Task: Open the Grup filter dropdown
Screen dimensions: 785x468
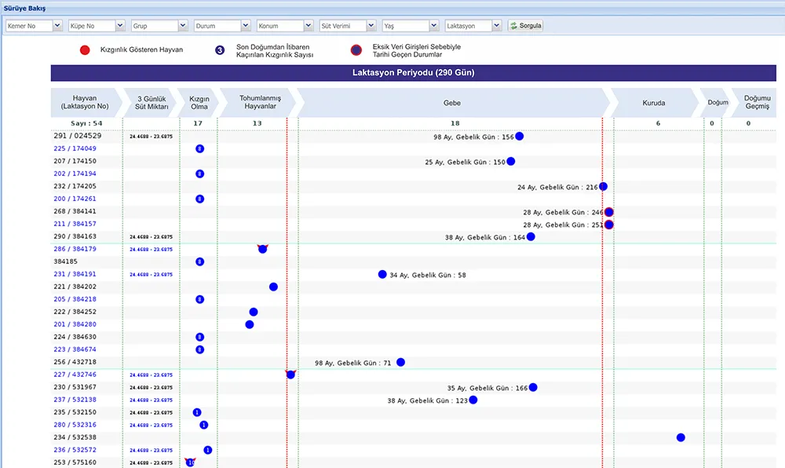Action: [x=159, y=26]
